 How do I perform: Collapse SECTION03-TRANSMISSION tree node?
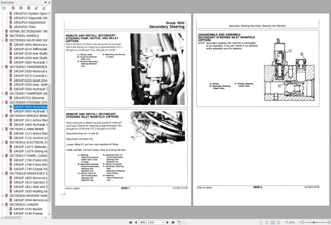(3, 67)
